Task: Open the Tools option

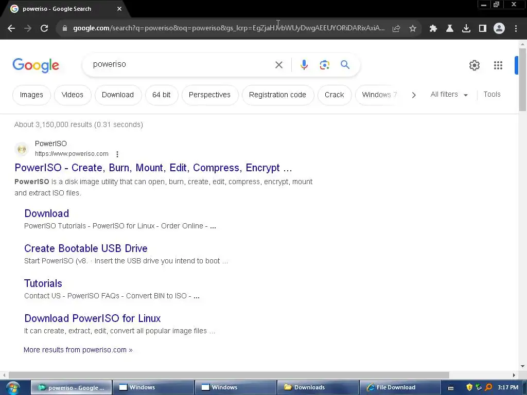Action: [x=492, y=95]
